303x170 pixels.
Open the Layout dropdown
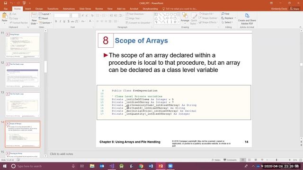(x=45, y=14)
